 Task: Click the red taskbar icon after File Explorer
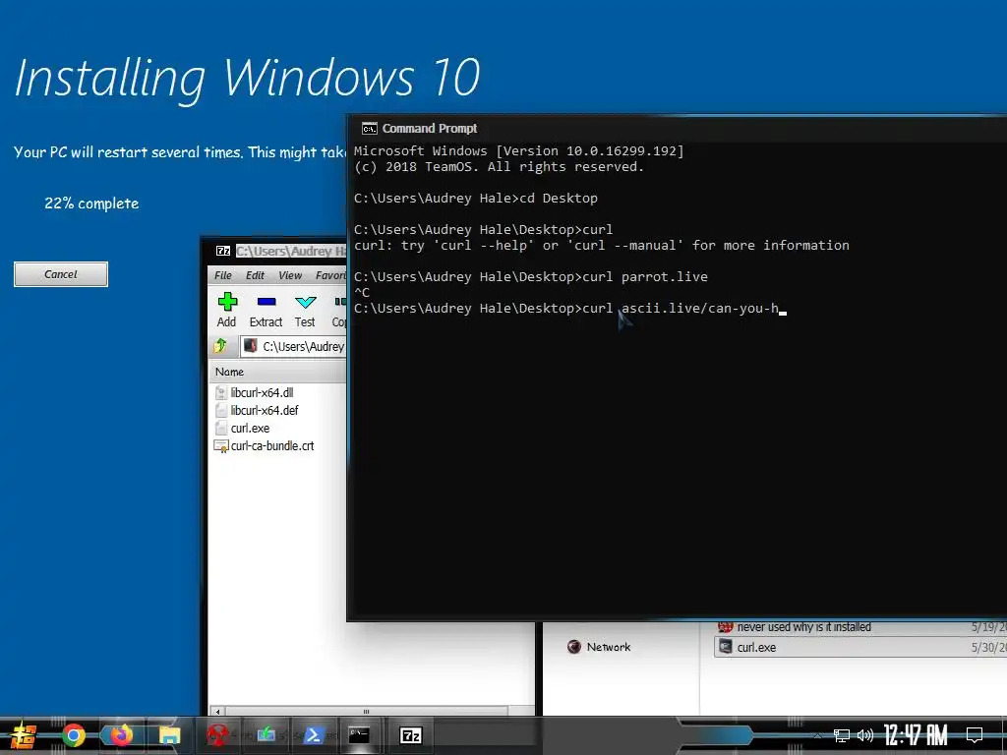coord(218,735)
